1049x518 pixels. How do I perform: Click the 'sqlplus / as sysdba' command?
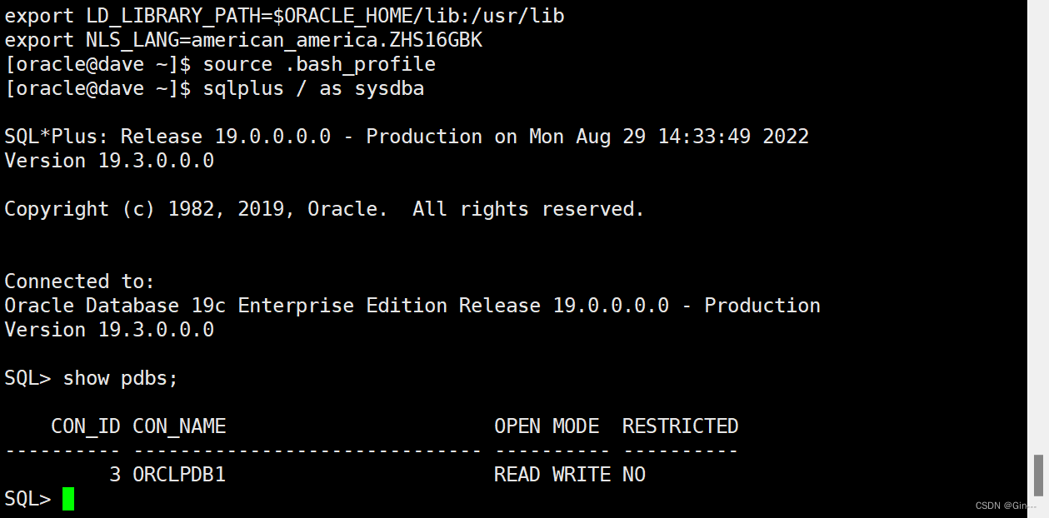(x=313, y=88)
